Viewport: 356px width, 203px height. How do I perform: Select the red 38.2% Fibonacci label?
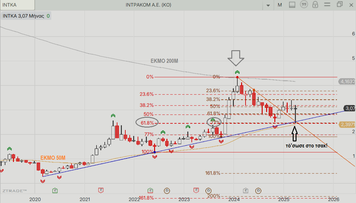coord(147,105)
